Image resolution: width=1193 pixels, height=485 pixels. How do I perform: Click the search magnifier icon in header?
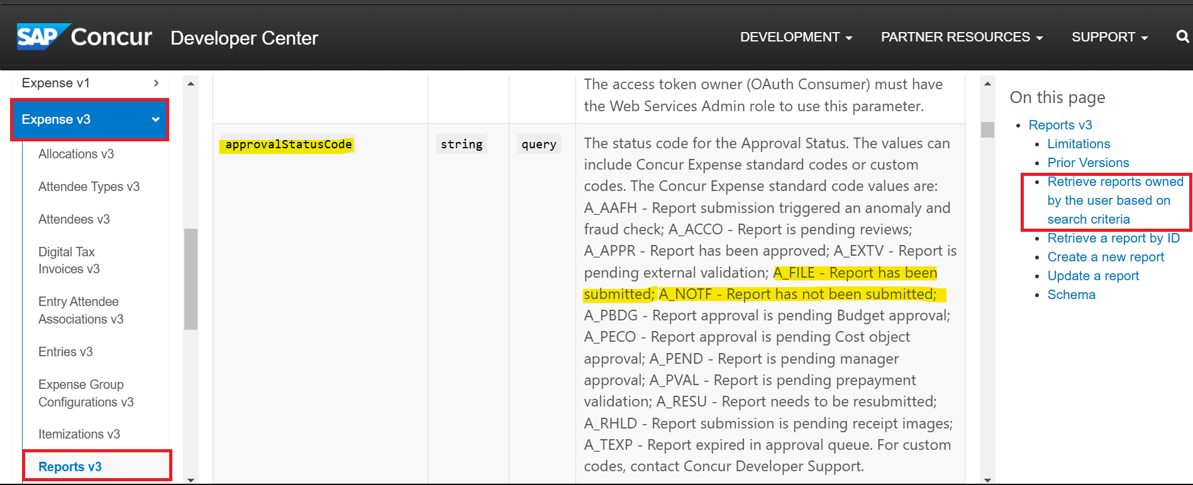(1182, 37)
